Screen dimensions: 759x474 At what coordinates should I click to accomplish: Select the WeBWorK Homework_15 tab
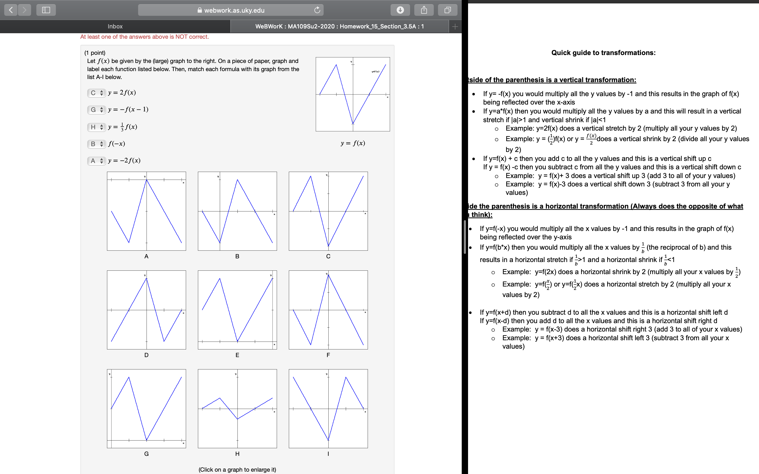[x=339, y=27]
